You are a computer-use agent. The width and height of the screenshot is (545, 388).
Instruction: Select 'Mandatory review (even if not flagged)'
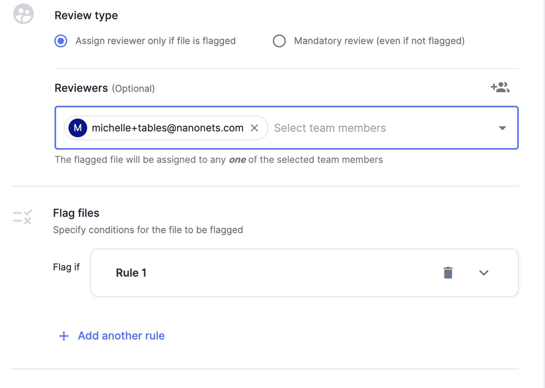(x=279, y=41)
